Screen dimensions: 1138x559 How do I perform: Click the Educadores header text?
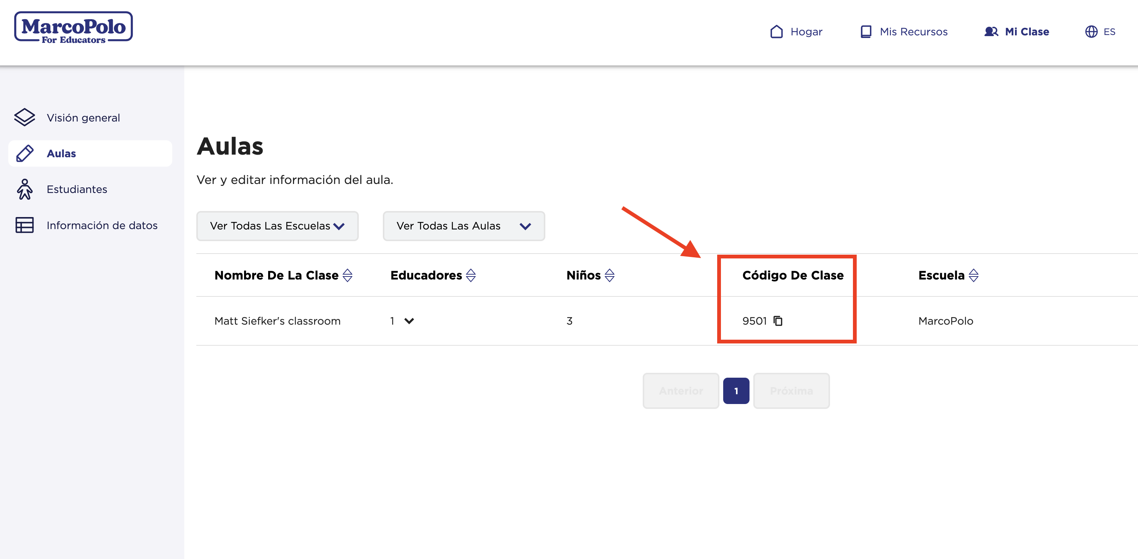pyautogui.click(x=426, y=275)
